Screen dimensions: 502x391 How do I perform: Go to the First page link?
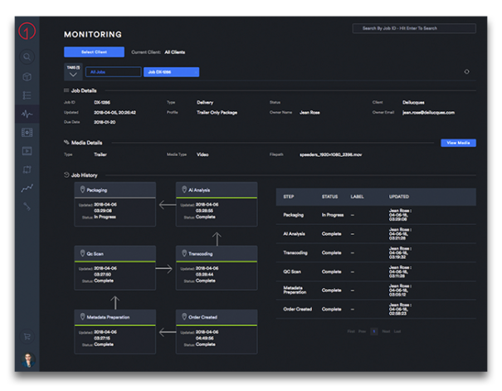(351, 331)
